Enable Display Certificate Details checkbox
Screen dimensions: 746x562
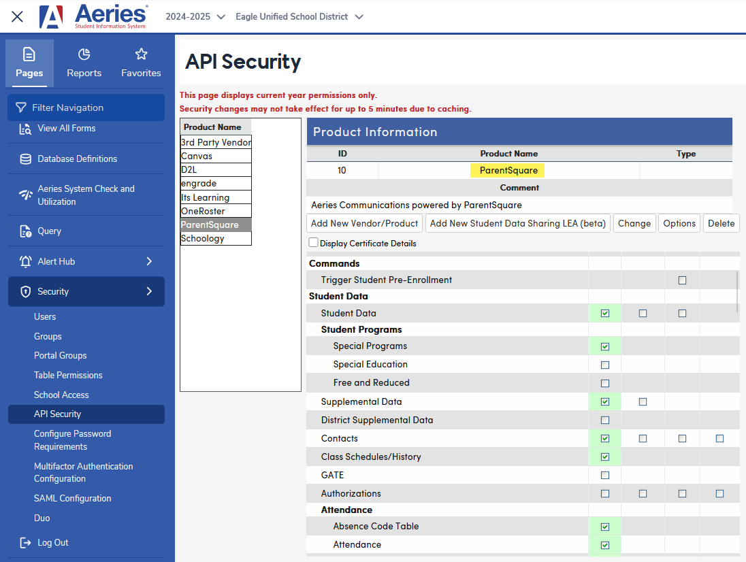(313, 242)
